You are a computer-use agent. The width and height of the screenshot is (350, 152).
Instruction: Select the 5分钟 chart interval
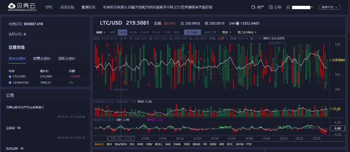pos(133,32)
